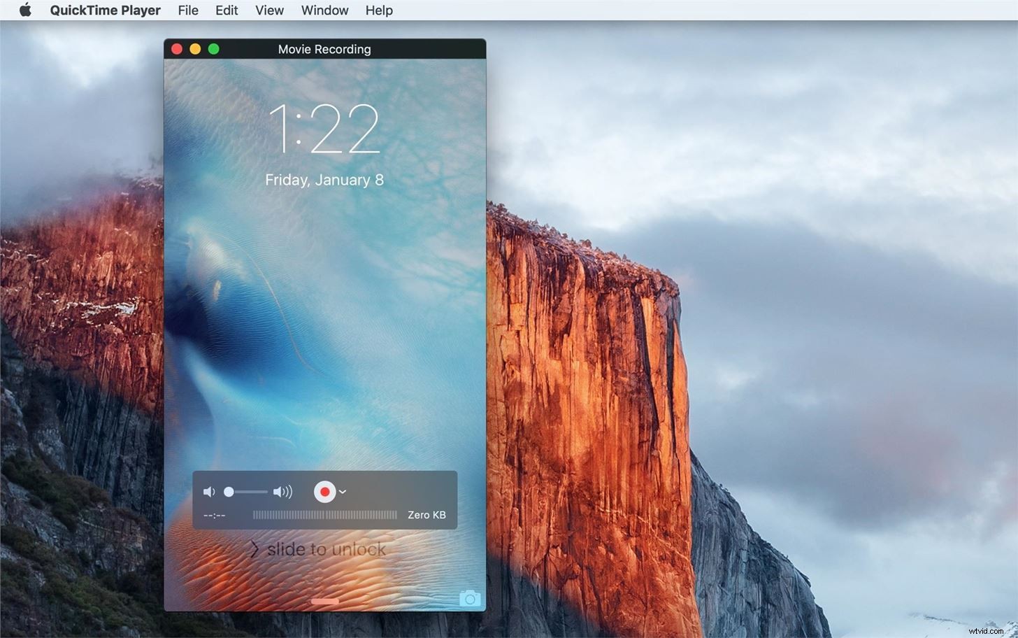Screen dimensions: 1018x638
Task: Click the volume slider knob
Action: click(x=229, y=491)
